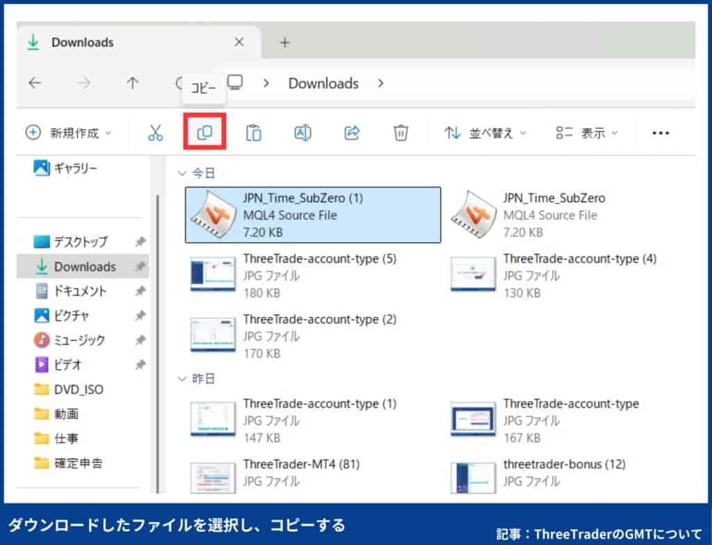Select the Cut (scissors) toolbar icon
712x545 pixels.
pyautogui.click(x=155, y=132)
